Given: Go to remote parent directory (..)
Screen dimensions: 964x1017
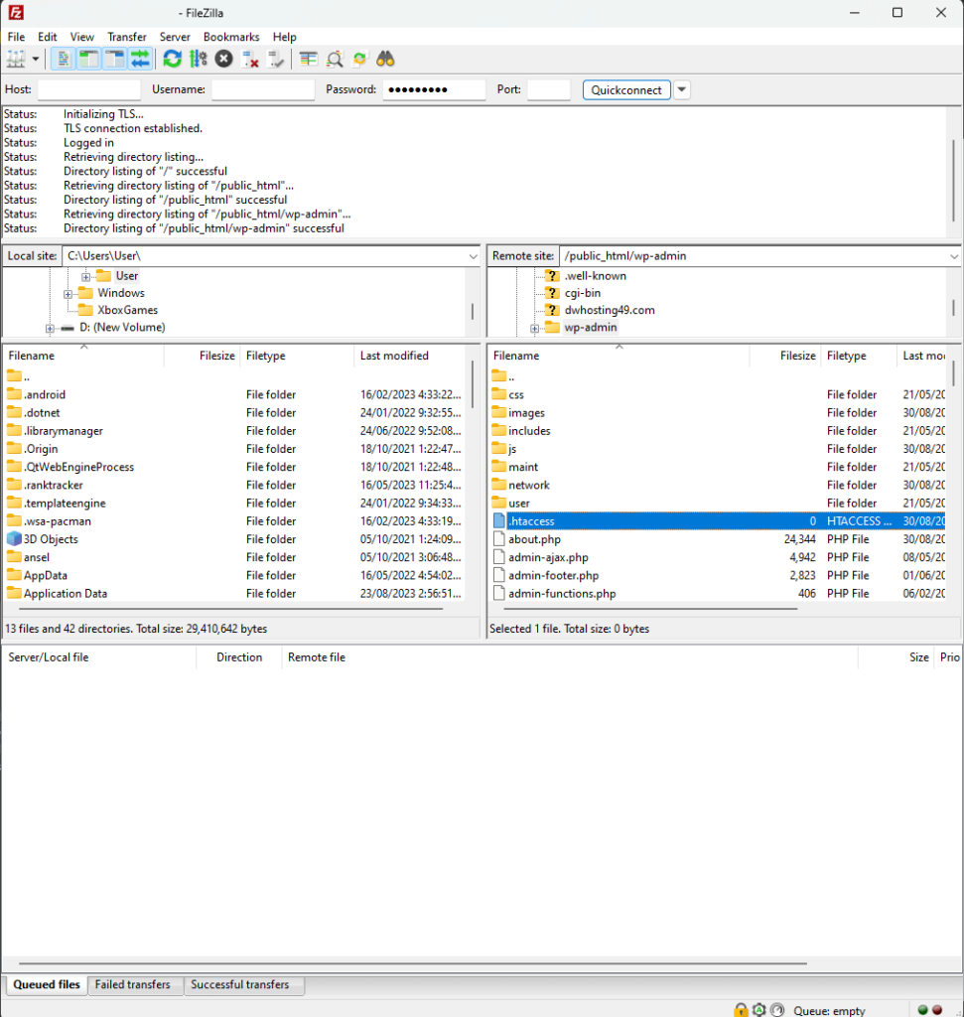Looking at the screenshot, I should (717, 376).
